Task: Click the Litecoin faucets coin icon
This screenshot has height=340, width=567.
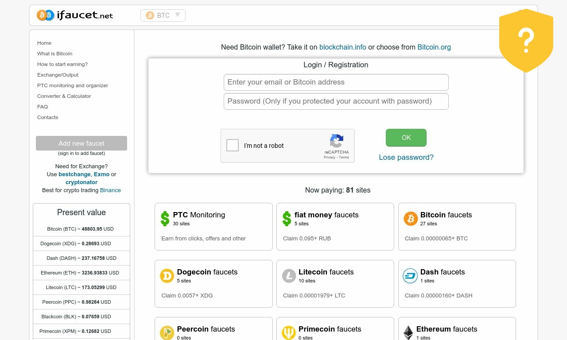Action: pos(289,276)
